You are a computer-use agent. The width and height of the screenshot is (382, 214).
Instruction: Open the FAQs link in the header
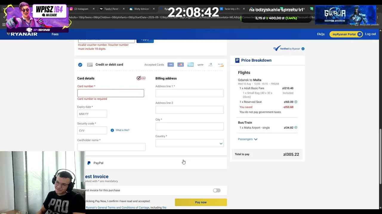tap(321, 34)
